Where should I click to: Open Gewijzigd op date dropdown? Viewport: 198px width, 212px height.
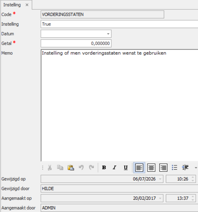coord(160,179)
